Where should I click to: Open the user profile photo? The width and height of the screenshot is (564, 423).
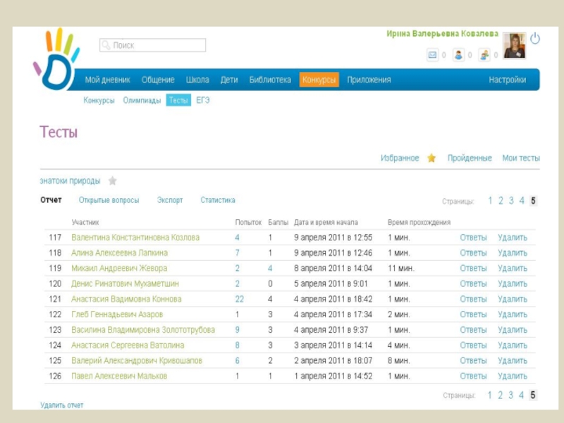coord(513,45)
